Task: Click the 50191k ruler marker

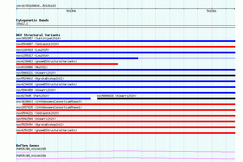Action: point(212,11)
